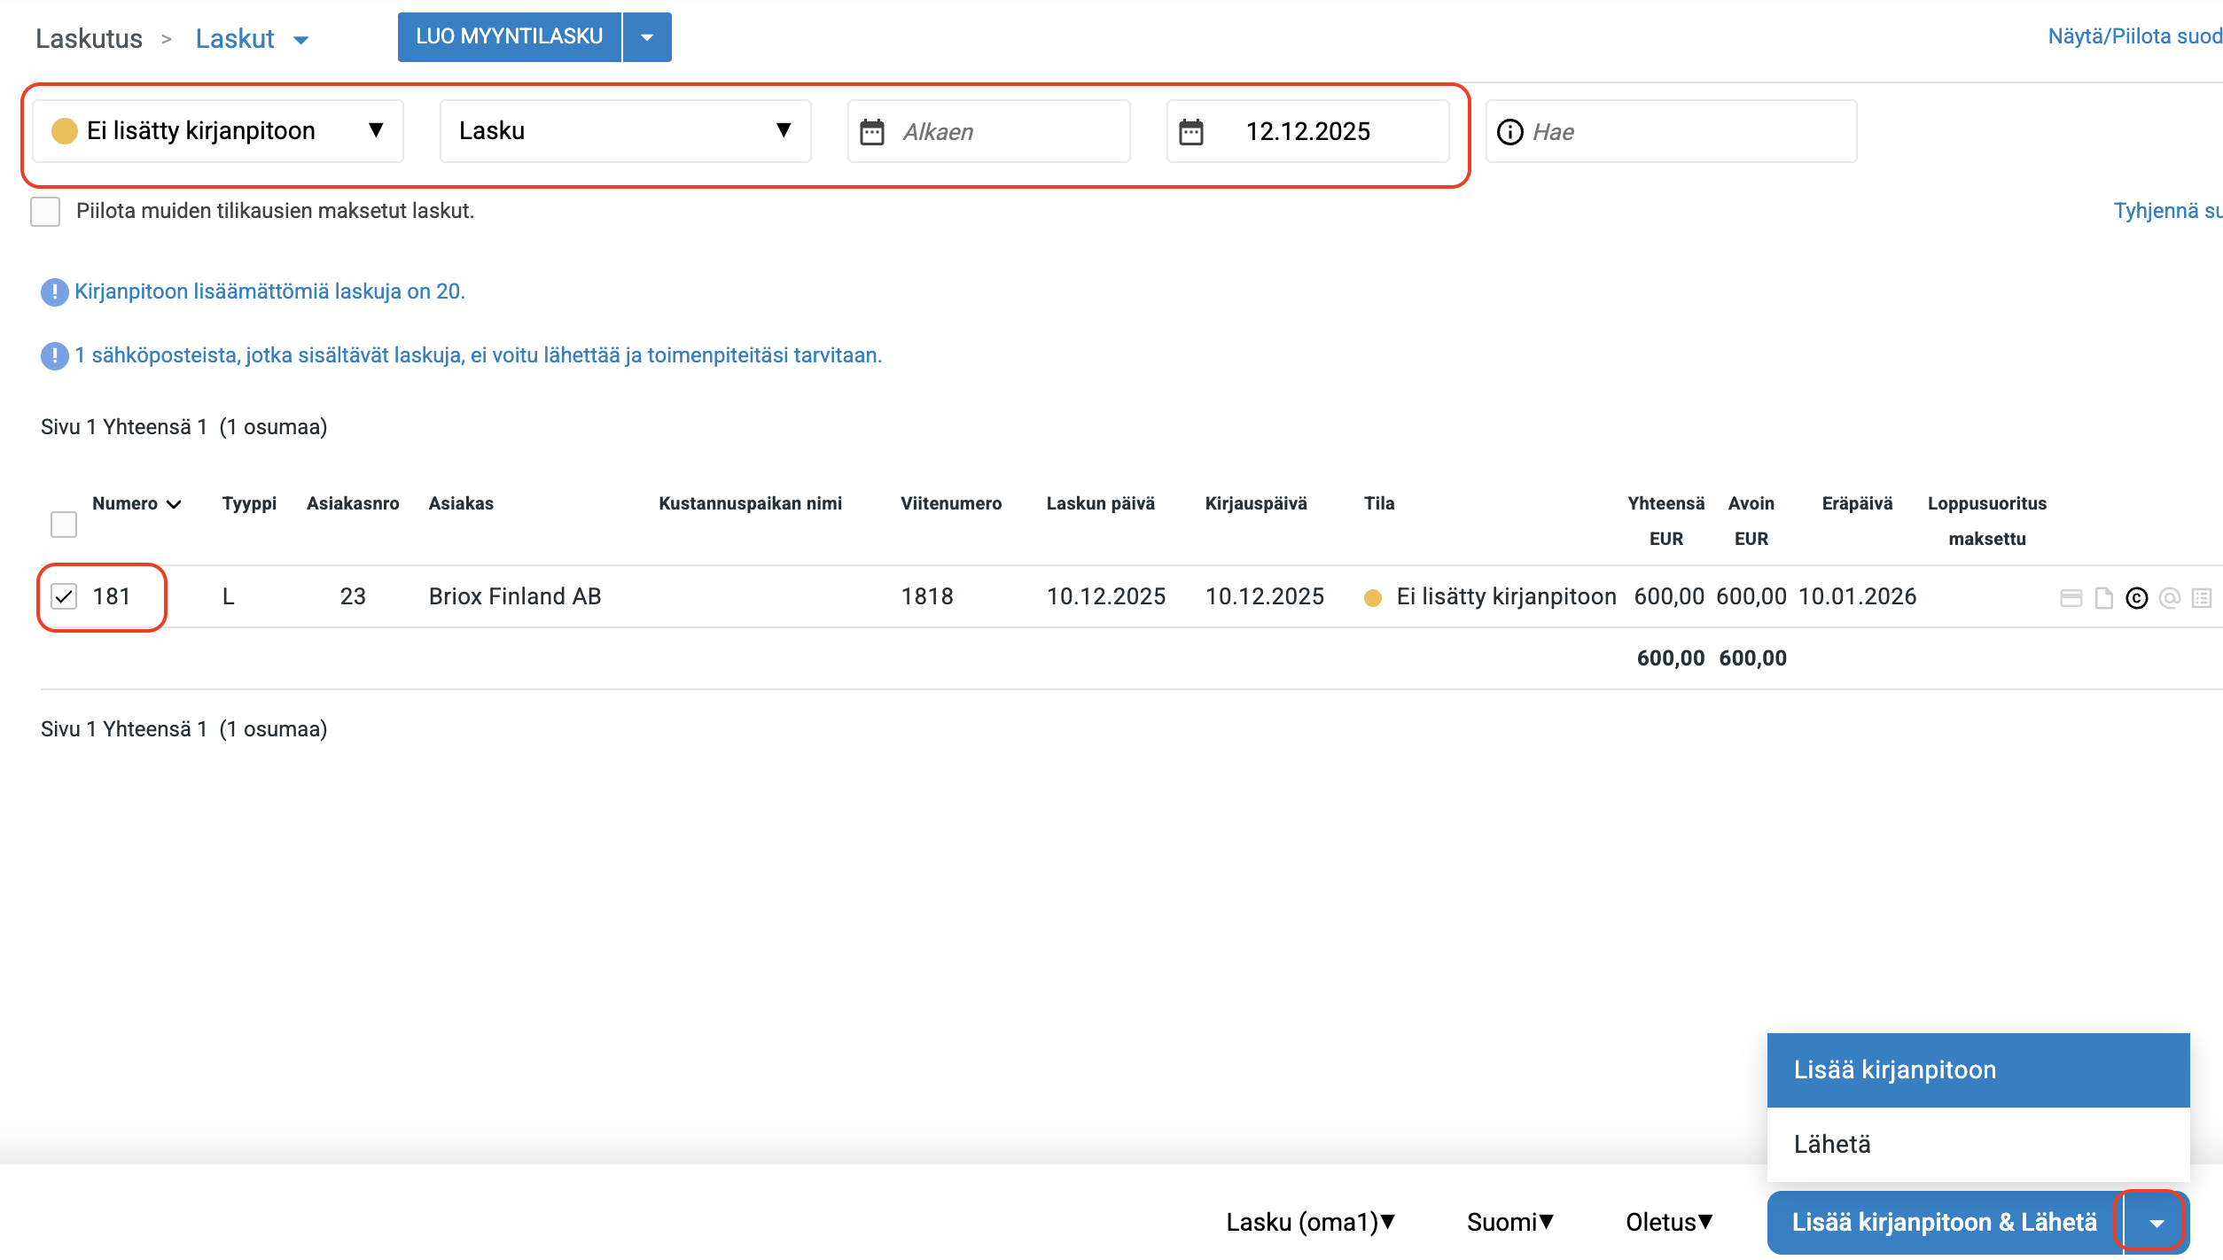Click the info icon in the Hae search box

click(x=1509, y=132)
